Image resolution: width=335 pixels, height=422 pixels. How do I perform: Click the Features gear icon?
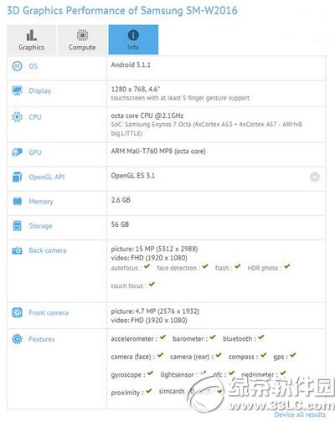(x=17, y=339)
